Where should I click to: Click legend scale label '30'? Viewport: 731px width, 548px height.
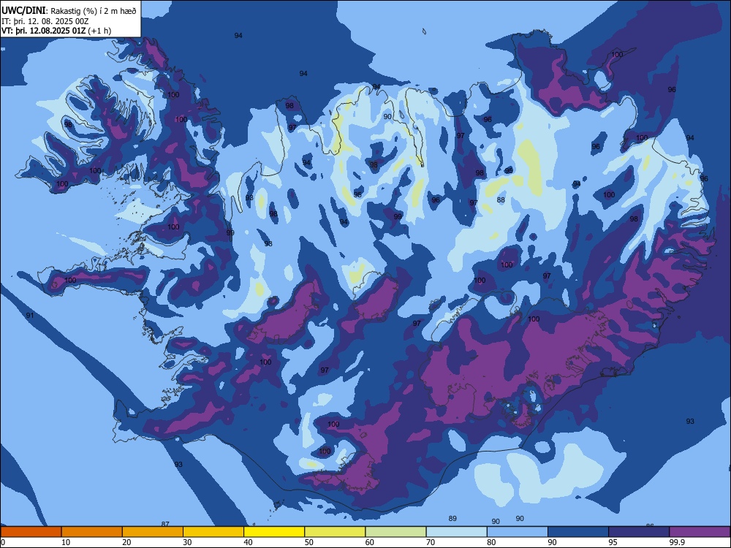tap(187, 542)
